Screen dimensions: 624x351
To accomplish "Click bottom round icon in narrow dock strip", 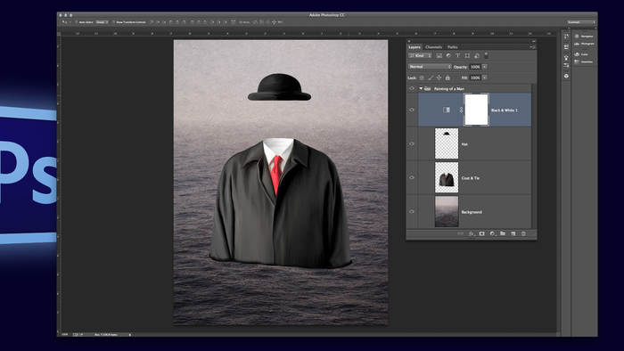I will coord(566,76).
